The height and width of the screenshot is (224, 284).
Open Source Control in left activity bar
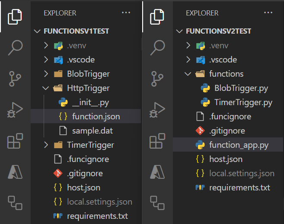[x=15, y=79]
